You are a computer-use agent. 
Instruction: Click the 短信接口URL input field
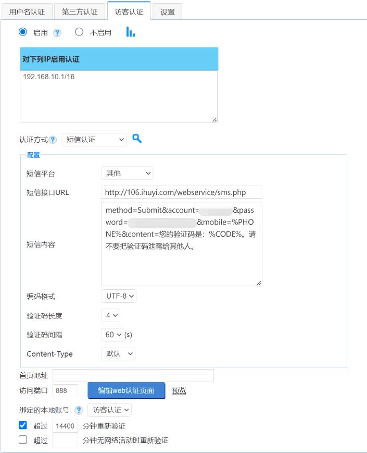point(182,192)
